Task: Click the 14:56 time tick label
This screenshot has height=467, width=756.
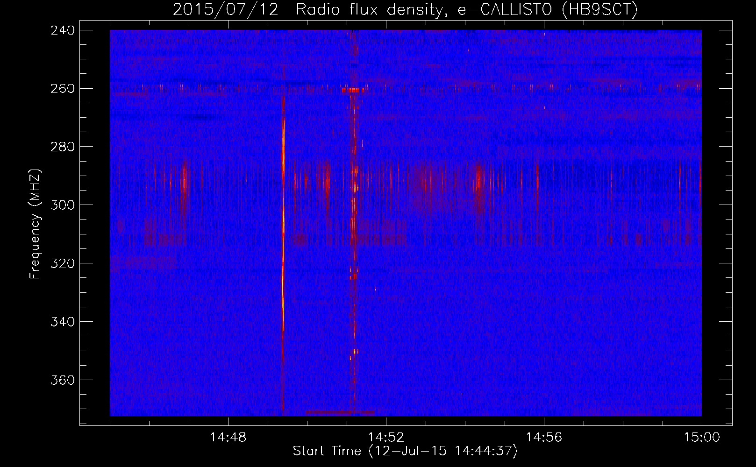Action: tap(544, 438)
